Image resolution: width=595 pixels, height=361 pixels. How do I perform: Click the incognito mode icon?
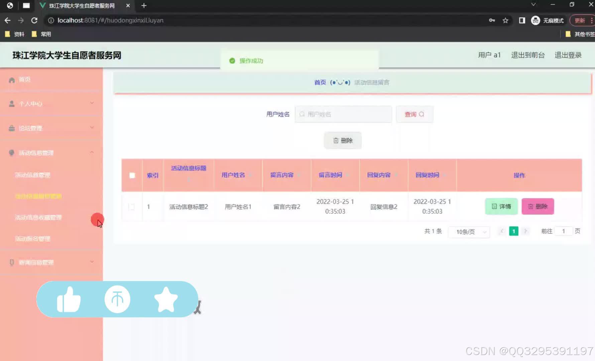[535, 20]
